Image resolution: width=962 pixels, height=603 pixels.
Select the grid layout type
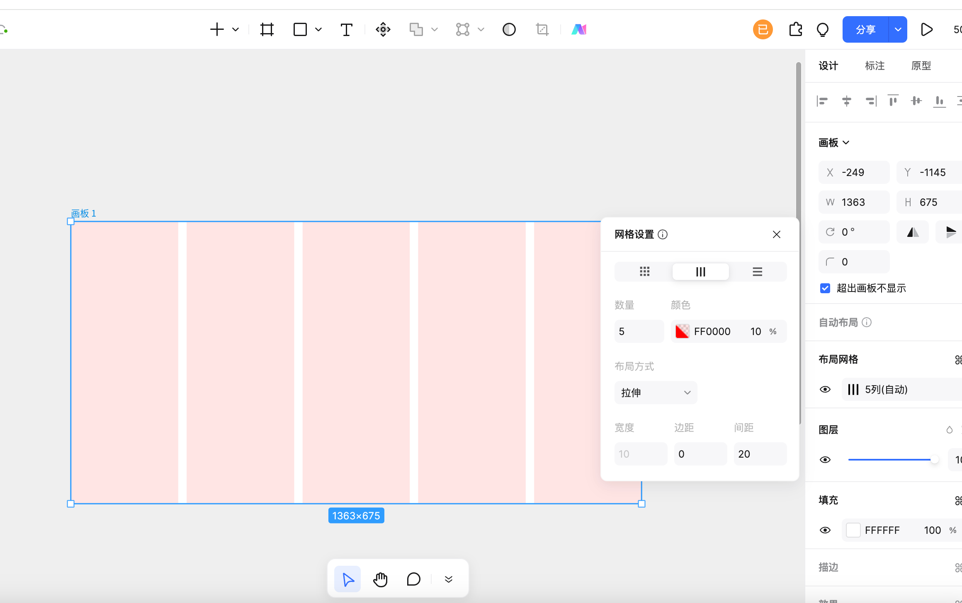tap(644, 272)
